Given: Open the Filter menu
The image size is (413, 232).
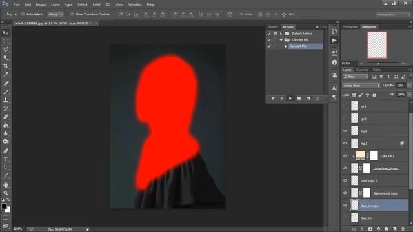Looking at the screenshot, I should coord(96,5).
